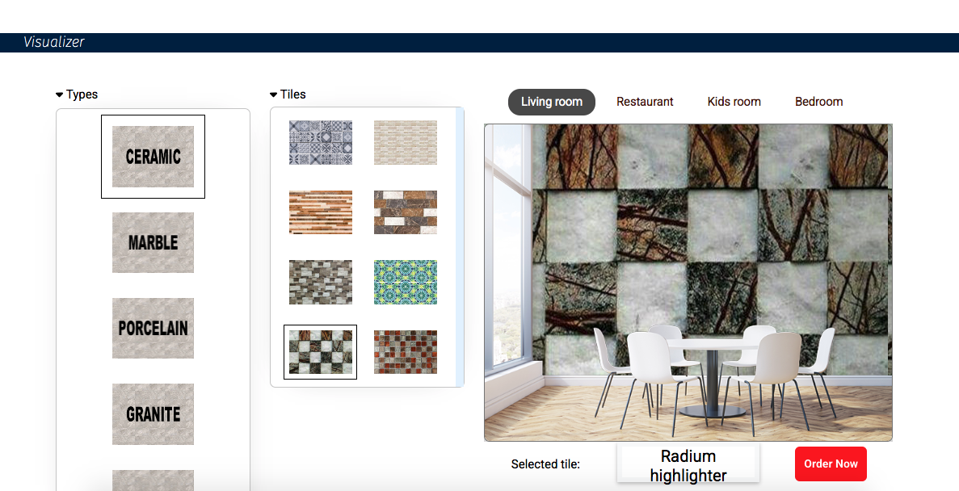Viewport: 959px width, 491px height.
Task: Click the Visualizer header title
Action: (x=54, y=42)
